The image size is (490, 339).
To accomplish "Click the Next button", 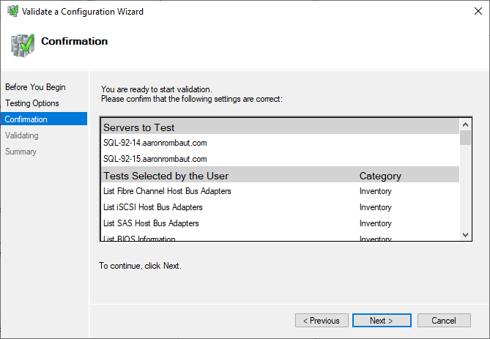I will click(x=381, y=321).
